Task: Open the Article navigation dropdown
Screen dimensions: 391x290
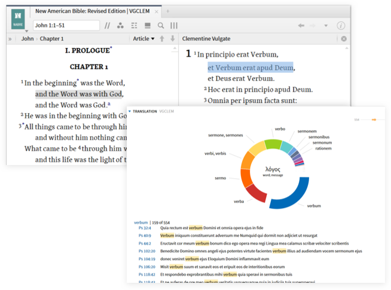Action: tap(143, 39)
